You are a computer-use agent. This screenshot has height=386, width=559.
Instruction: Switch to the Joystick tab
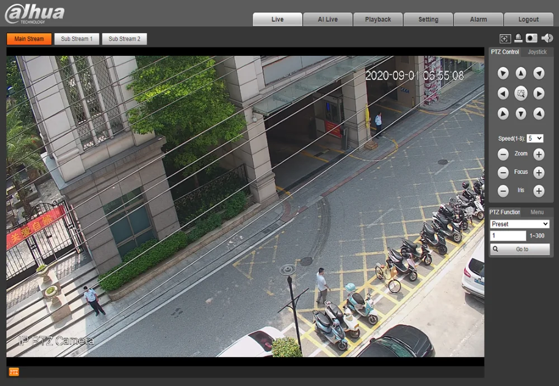[537, 52]
